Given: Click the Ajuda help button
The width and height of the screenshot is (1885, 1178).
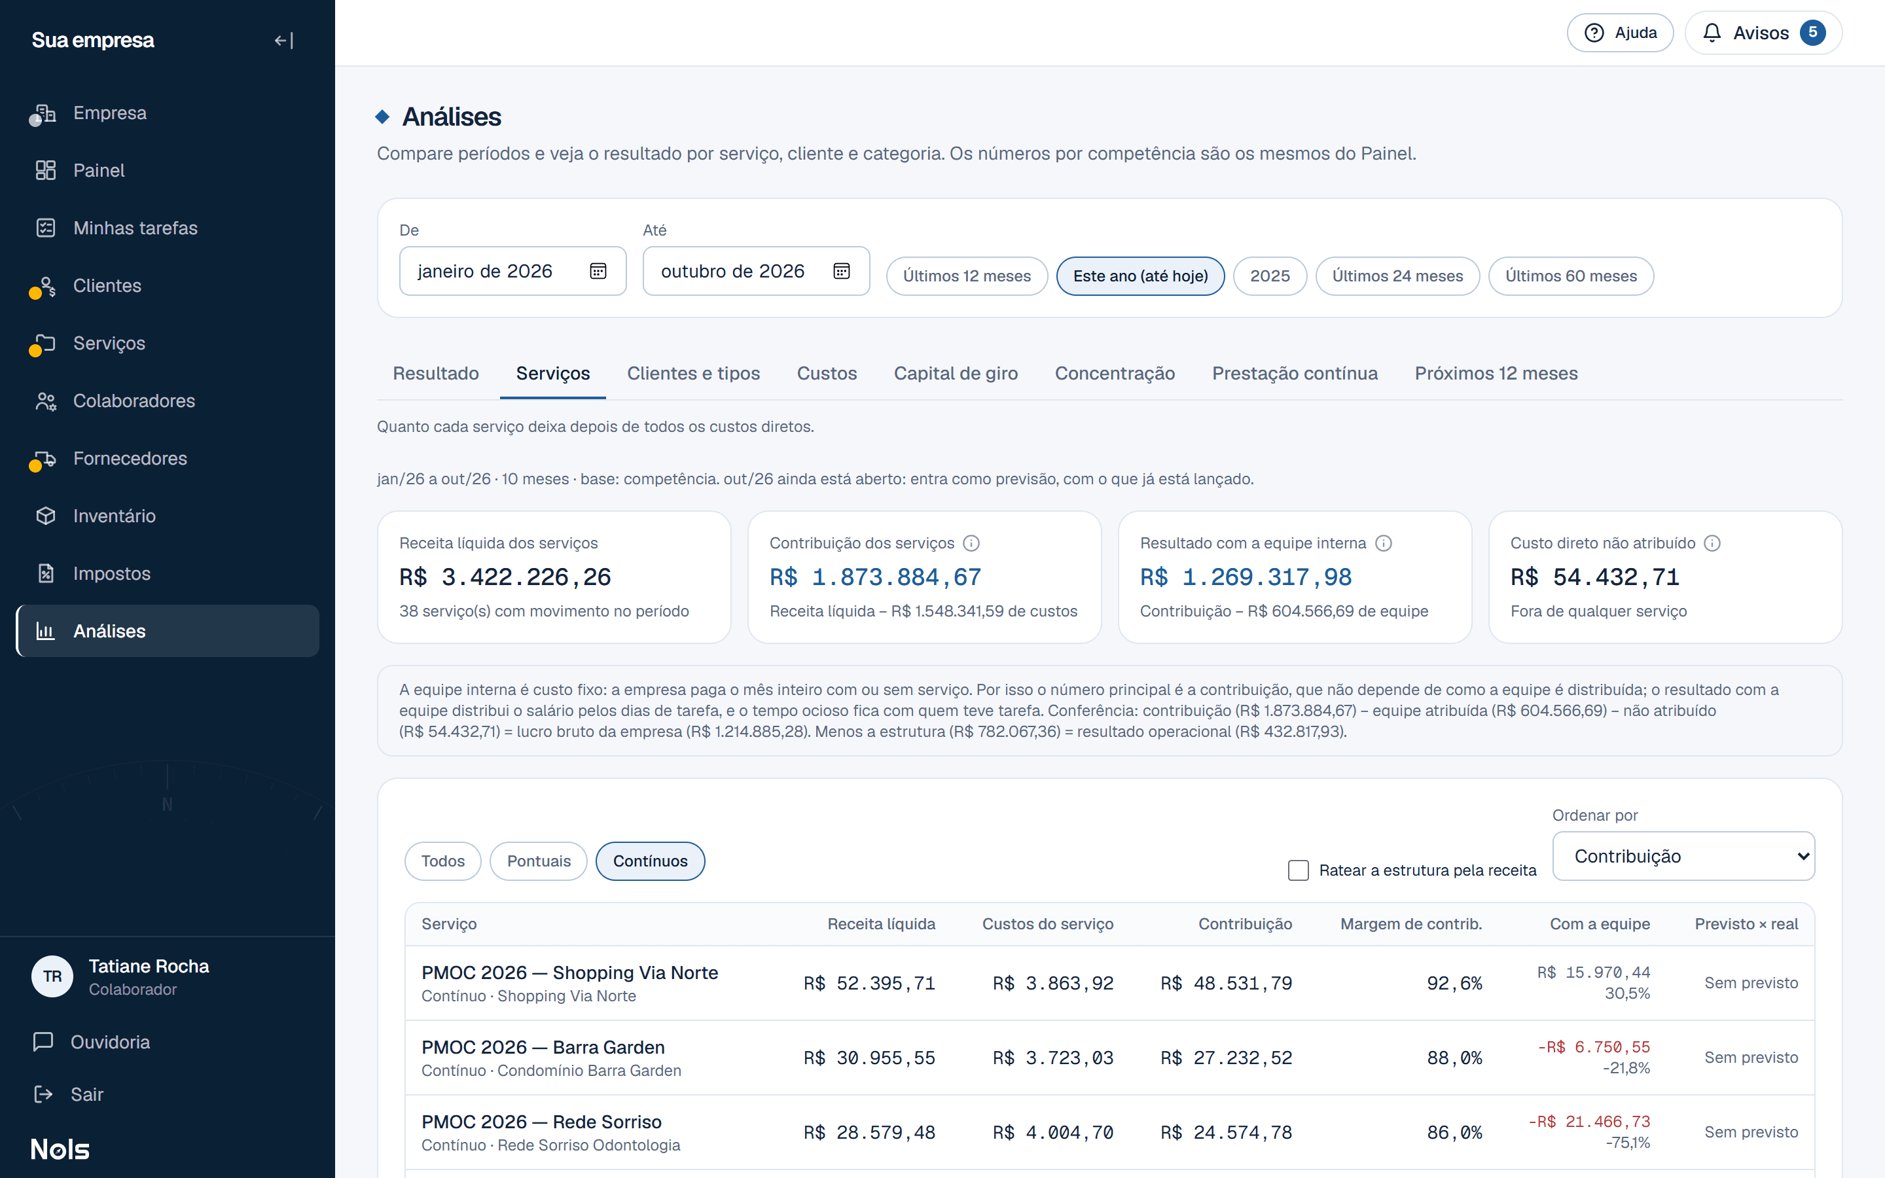Looking at the screenshot, I should pyautogui.click(x=1620, y=33).
